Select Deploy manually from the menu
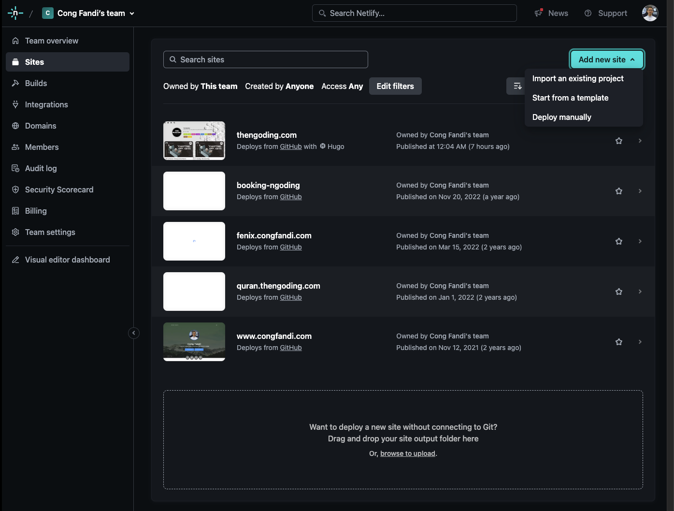The width and height of the screenshot is (674, 511). point(561,117)
